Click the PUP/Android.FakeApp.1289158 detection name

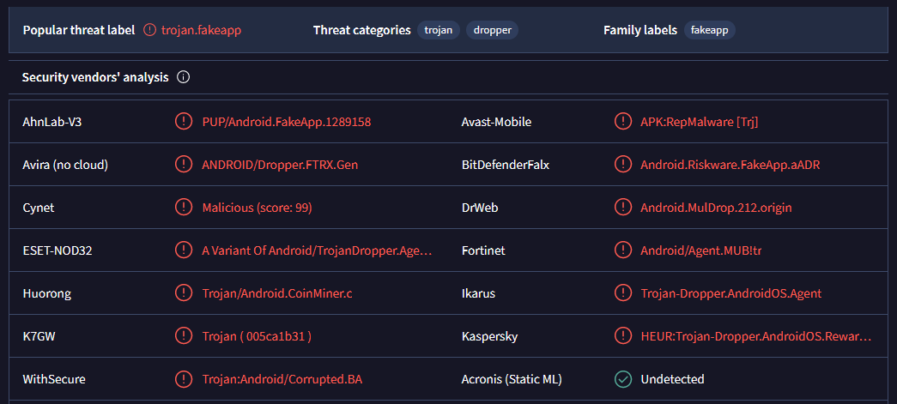pyautogui.click(x=287, y=122)
